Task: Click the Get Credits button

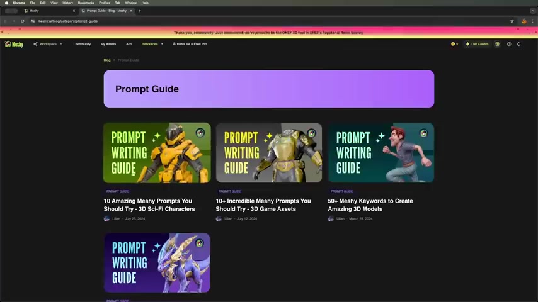Action: [477, 44]
